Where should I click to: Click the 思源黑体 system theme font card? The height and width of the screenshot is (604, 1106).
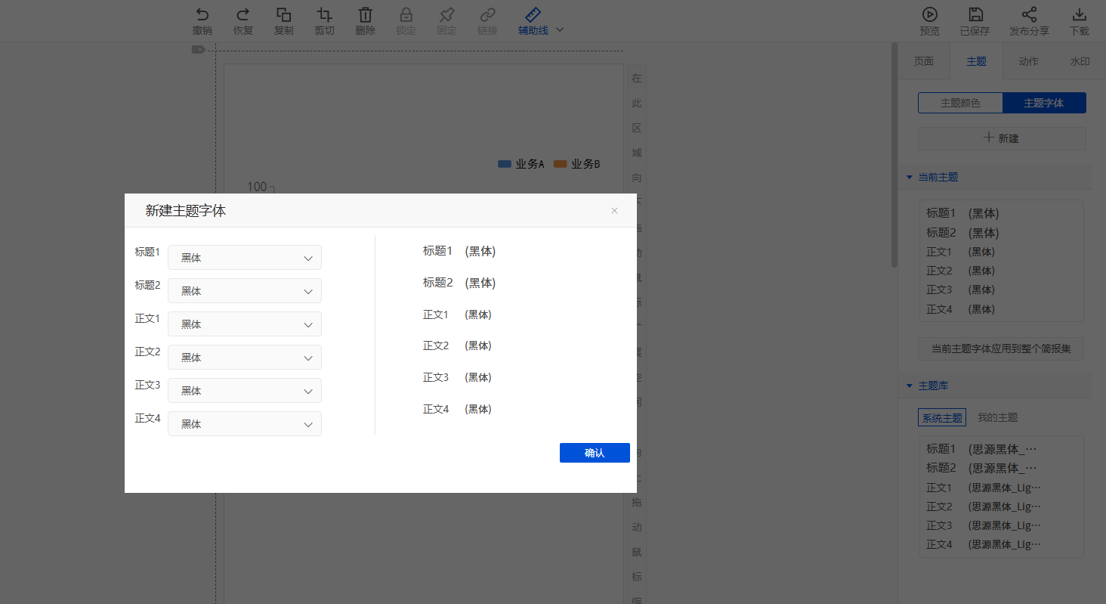pos(1002,497)
